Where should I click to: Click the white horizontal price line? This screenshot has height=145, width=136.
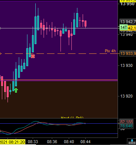point(59,28)
